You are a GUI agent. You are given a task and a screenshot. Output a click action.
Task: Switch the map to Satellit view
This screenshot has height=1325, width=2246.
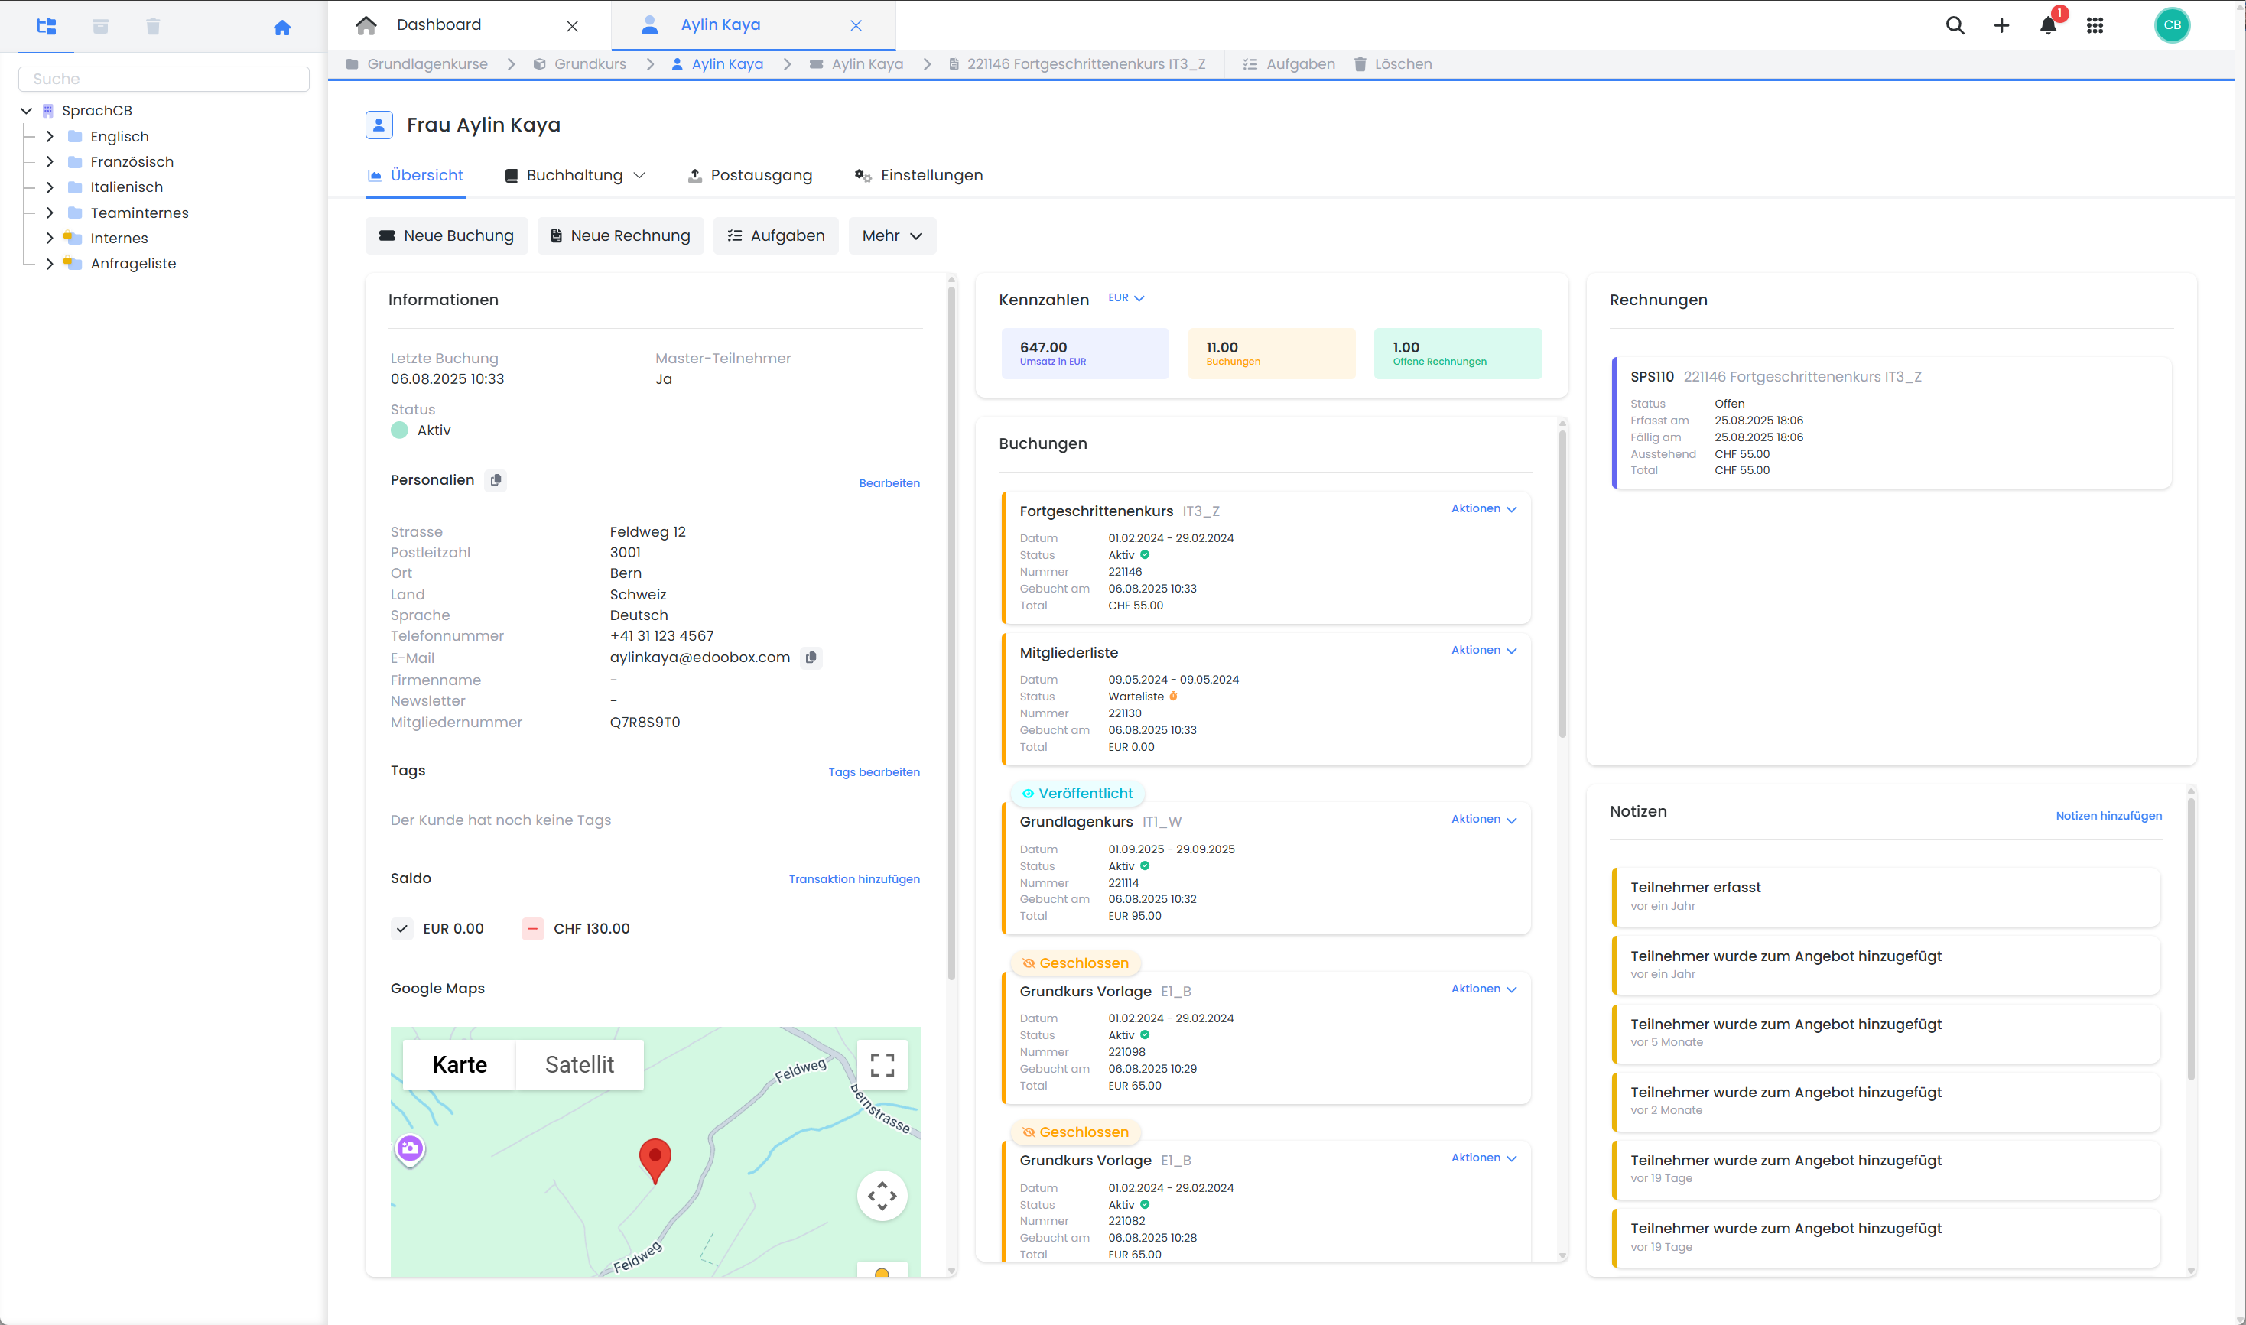580,1064
